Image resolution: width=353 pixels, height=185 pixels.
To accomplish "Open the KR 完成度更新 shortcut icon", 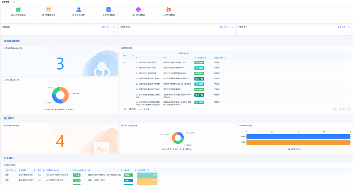I will pyautogui.click(x=49, y=10).
